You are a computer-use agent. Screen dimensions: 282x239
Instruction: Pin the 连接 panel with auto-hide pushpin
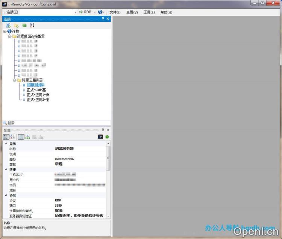click(103, 19)
